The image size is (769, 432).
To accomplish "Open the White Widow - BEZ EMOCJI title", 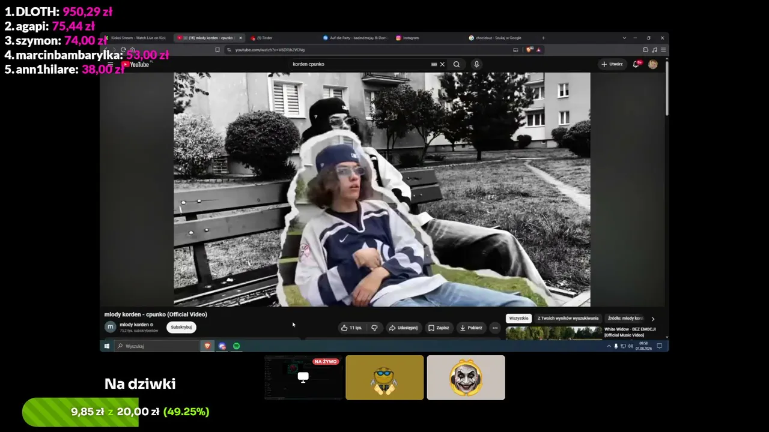I will [x=630, y=332].
